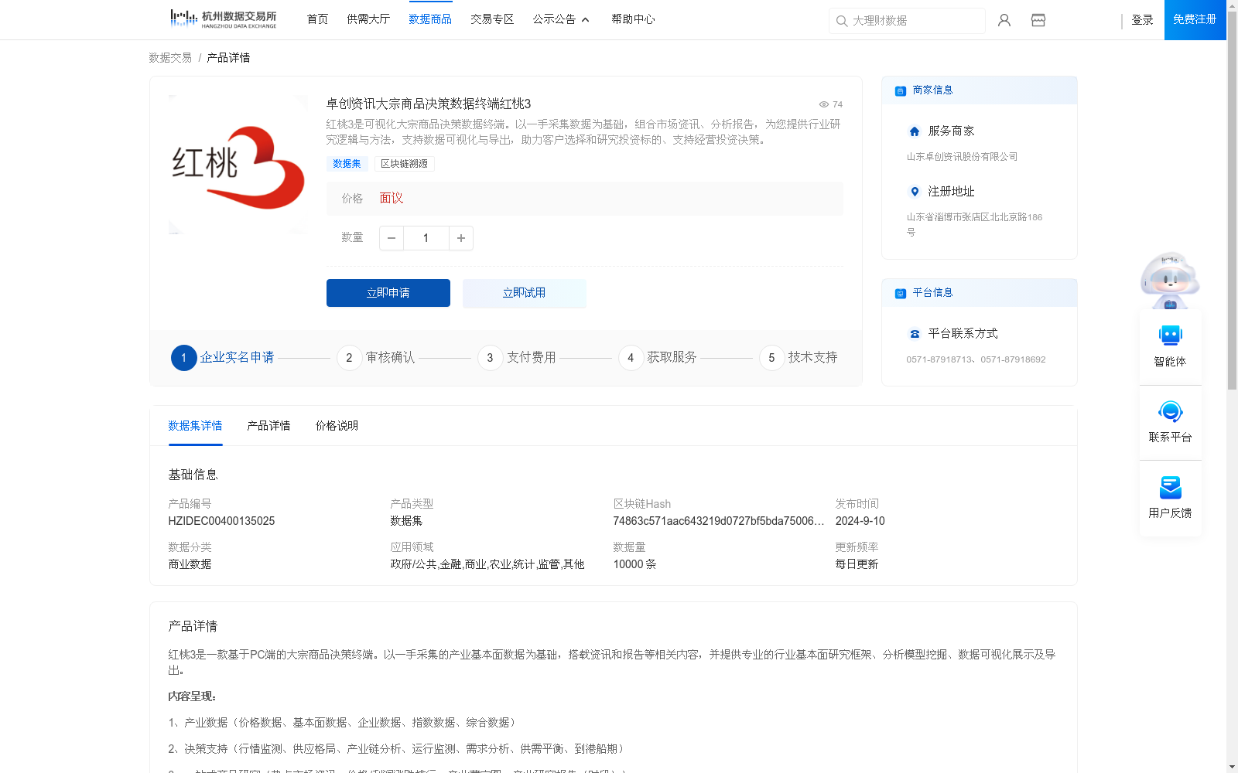Open the storefront icon in top bar

click(1038, 20)
